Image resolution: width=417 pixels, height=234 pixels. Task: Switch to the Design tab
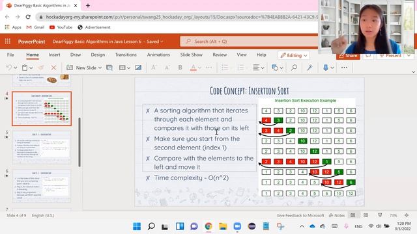click(x=98, y=55)
